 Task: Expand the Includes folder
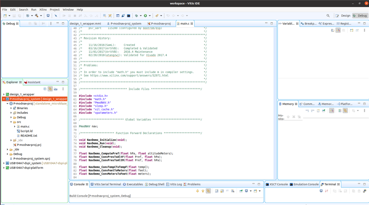(x=11, y=113)
